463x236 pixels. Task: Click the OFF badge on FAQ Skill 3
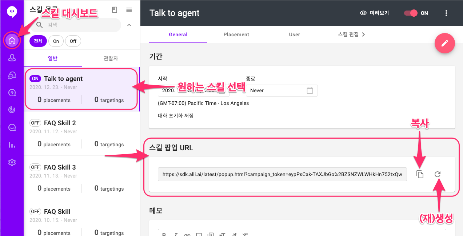(x=35, y=167)
